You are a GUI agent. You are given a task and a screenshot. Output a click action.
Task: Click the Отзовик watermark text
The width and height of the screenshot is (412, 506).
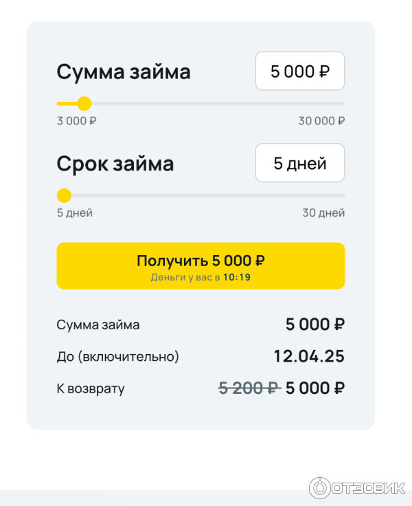pyautogui.click(x=367, y=488)
